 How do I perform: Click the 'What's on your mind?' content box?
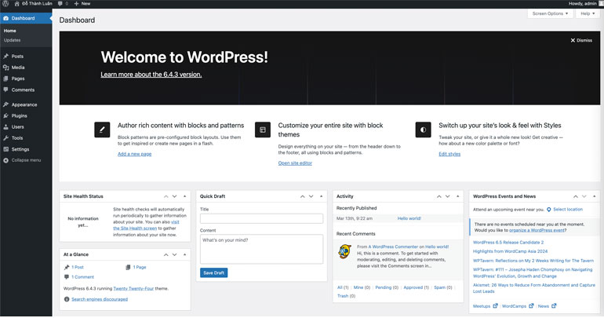[x=261, y=249]
